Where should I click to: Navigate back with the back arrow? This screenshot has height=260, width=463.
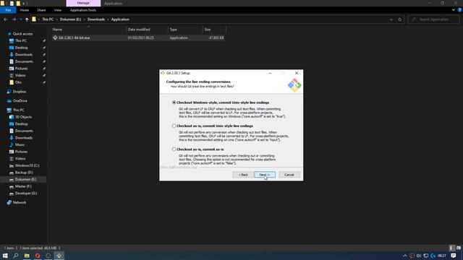(6, 19)
